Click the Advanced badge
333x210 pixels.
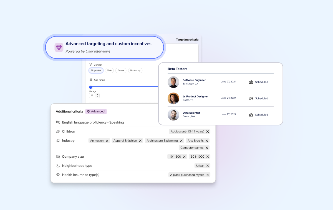(96, 111)
